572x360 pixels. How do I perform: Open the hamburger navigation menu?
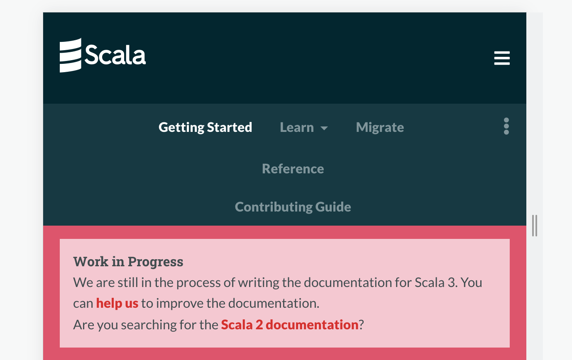[502, 58]
